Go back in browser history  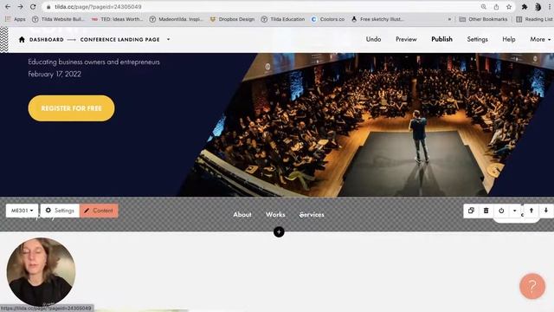point(8,7)
